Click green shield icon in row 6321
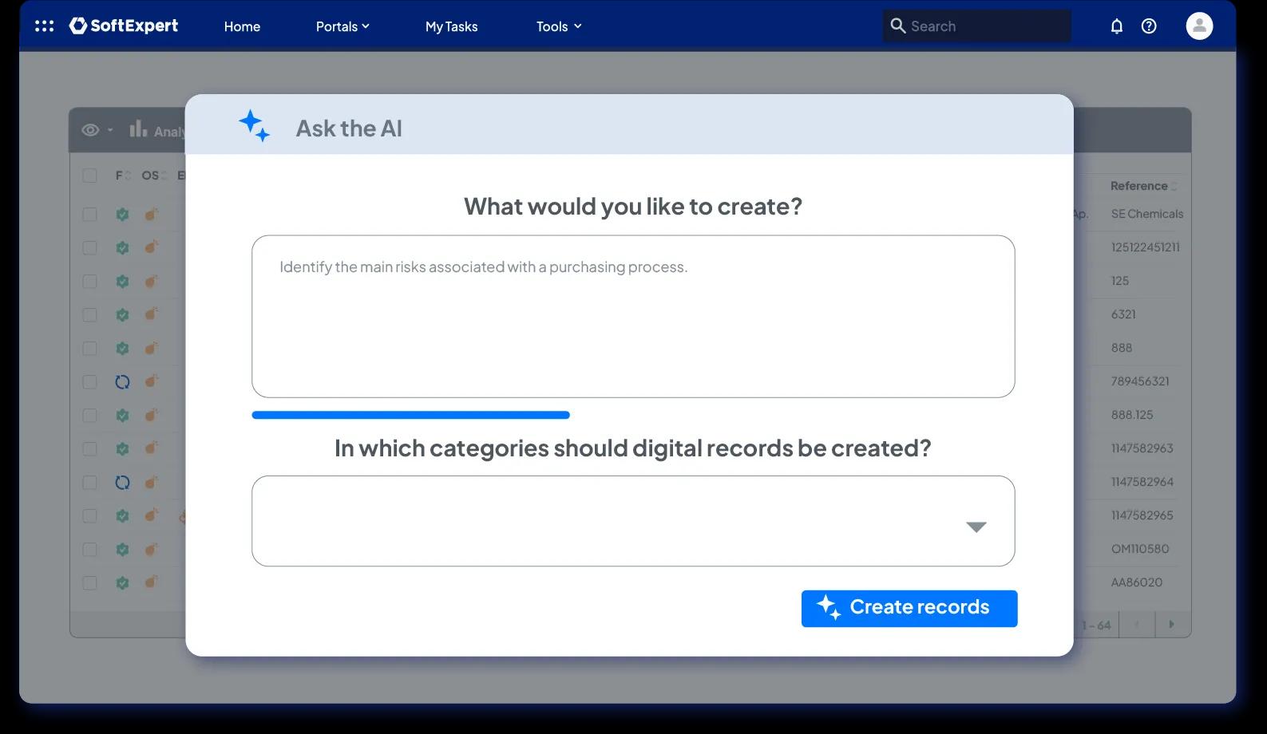Viewport: 1267px width, 734px height. pyautogui.click(x=122, y=314)
